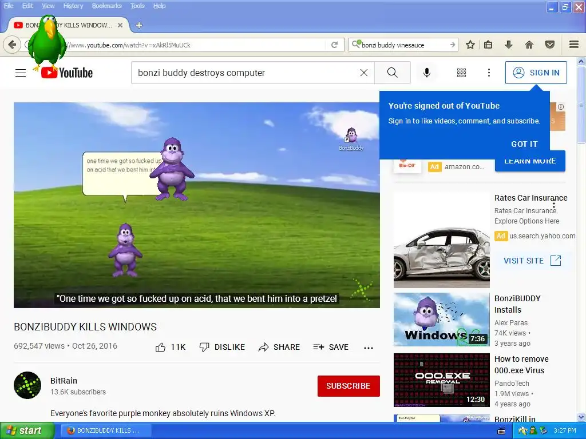Click SHARE arrow under the video
The image size is (586, 439).
pos(279,347)
